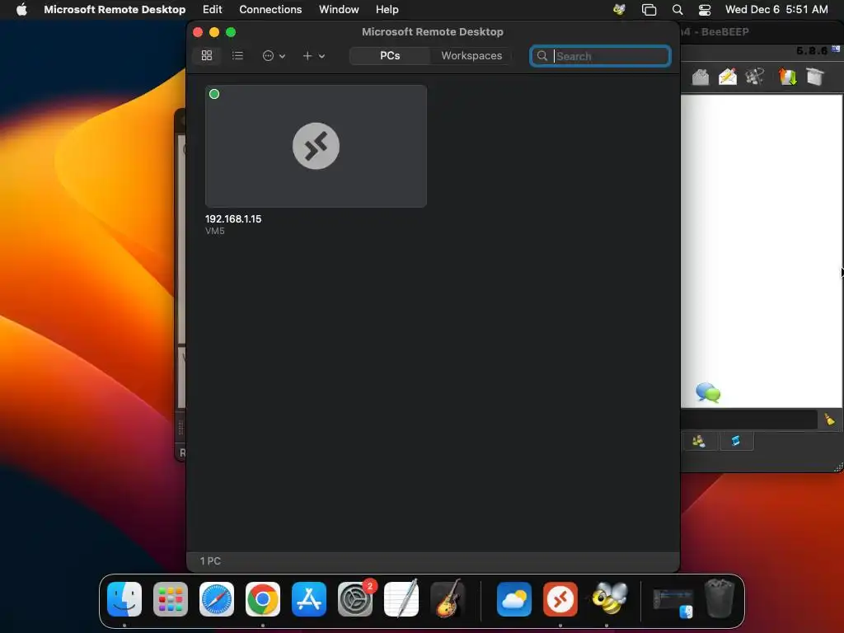This screenshot has height=633, width=844.
Task: Select the PCs tab
Action: pyautogui.click(x=390, y=55)
